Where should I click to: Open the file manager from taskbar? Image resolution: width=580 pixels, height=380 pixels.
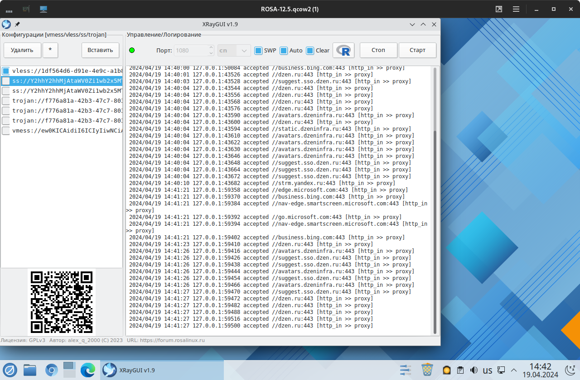[x=30, y=370]
